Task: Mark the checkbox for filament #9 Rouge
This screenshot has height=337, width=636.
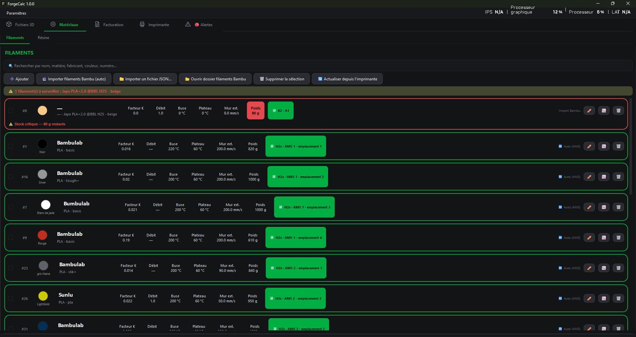Action: [x=10, y=237]
